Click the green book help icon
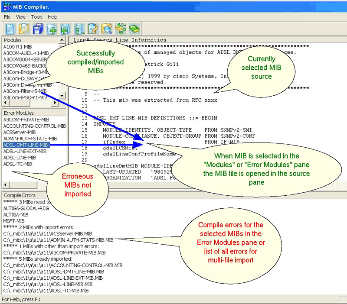 [134, 29]
